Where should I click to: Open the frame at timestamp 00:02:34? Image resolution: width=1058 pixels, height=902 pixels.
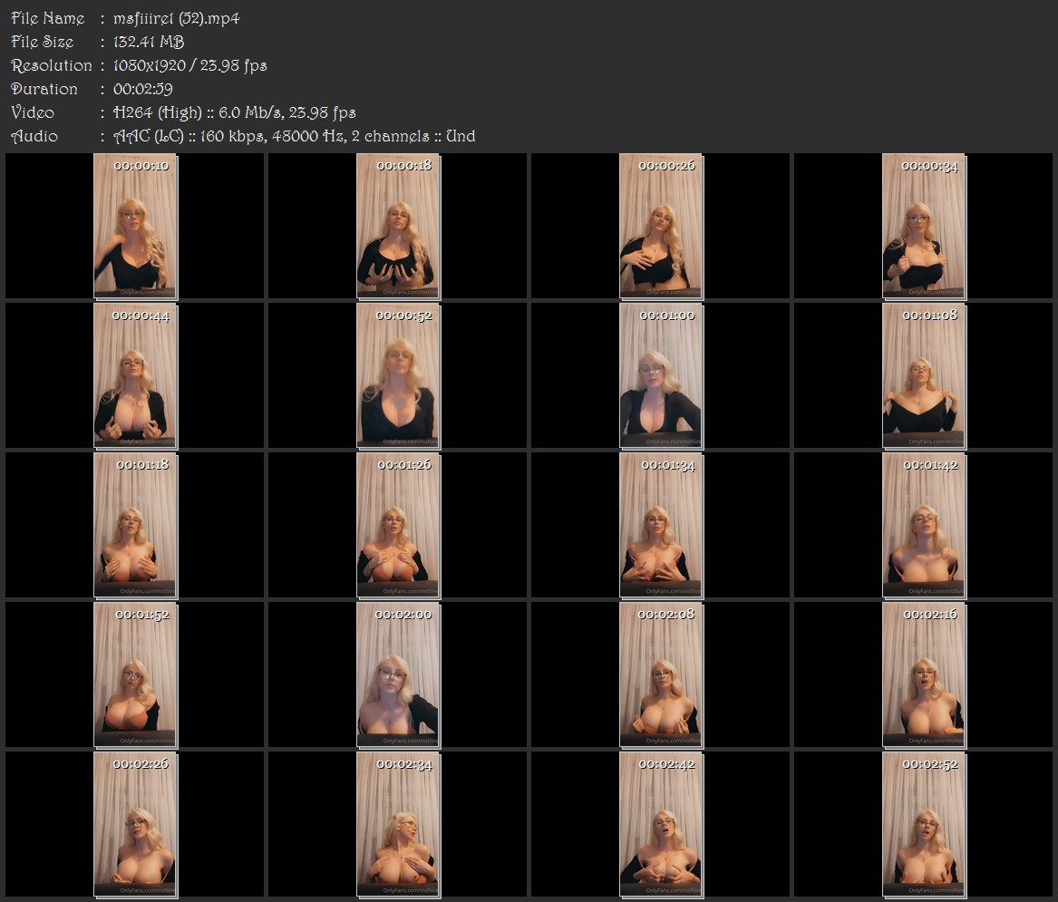398,825
